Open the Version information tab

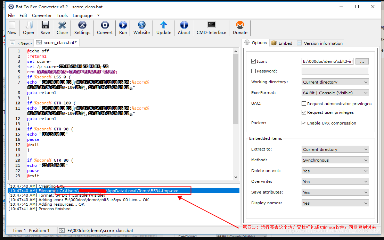[320, 43]
